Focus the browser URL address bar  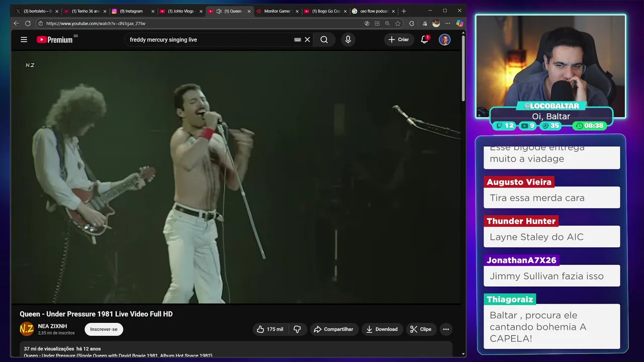click(201, 23)
